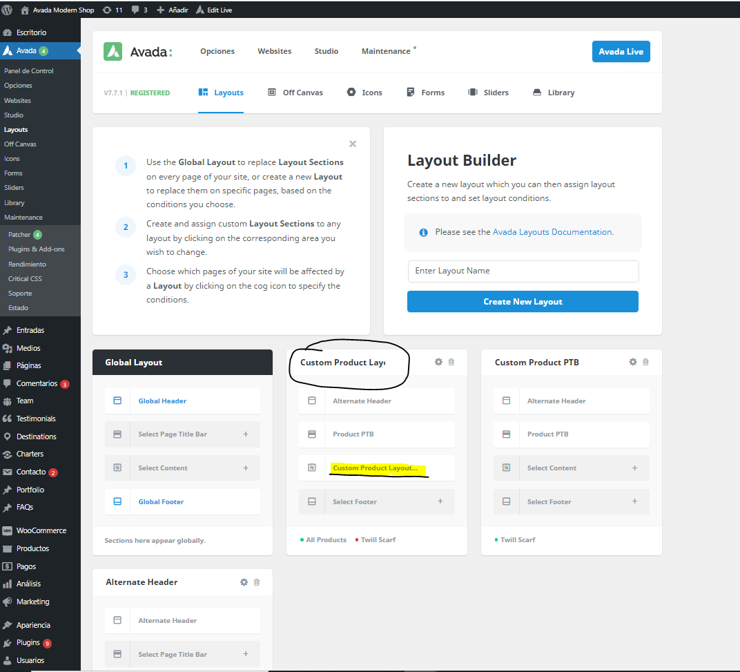Open the Global Header section link
Screen dimensions: 740x672
click(162, 401)
